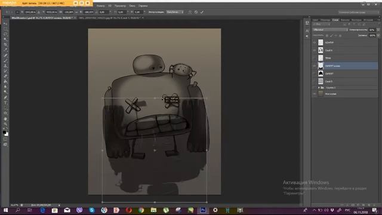Click the stop recording button
The image size is (382, 215).
click(x=88, y=3)
